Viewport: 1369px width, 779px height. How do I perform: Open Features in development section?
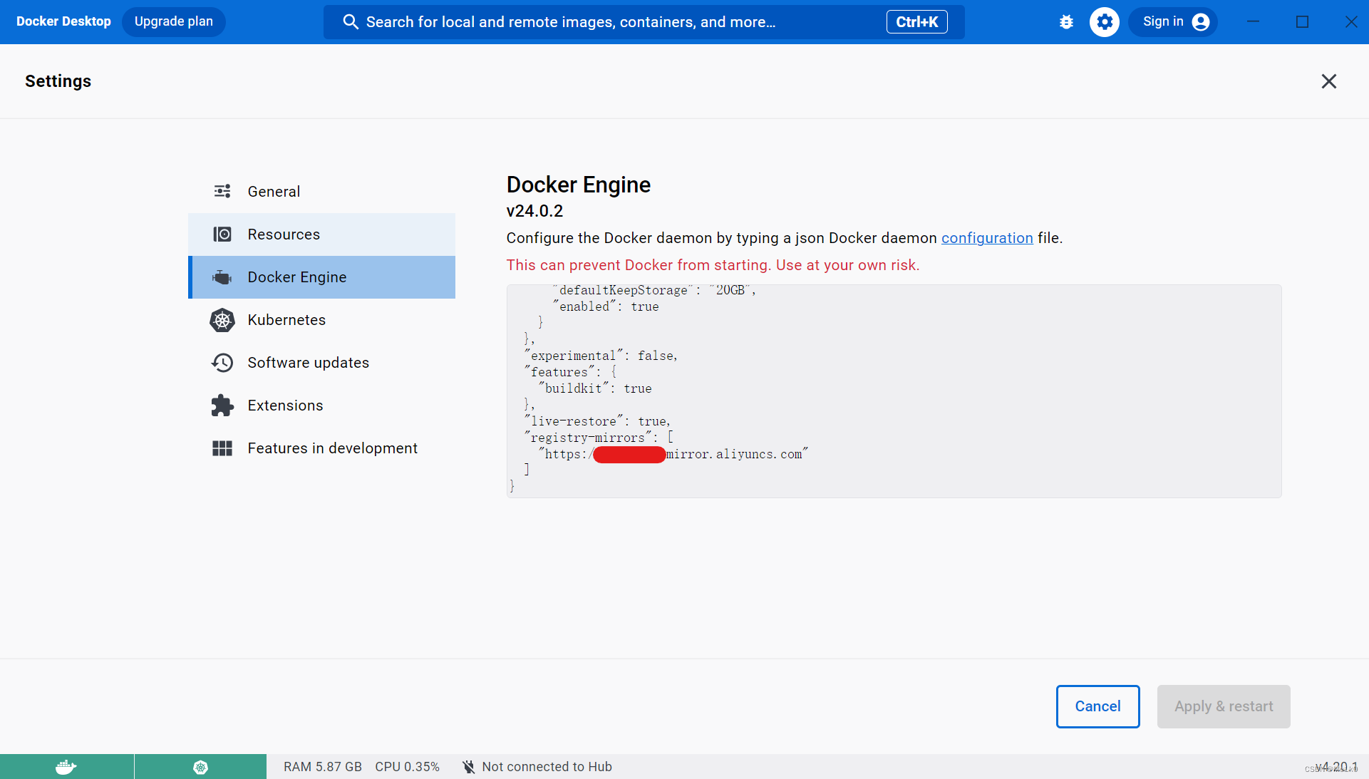(332, 448)
